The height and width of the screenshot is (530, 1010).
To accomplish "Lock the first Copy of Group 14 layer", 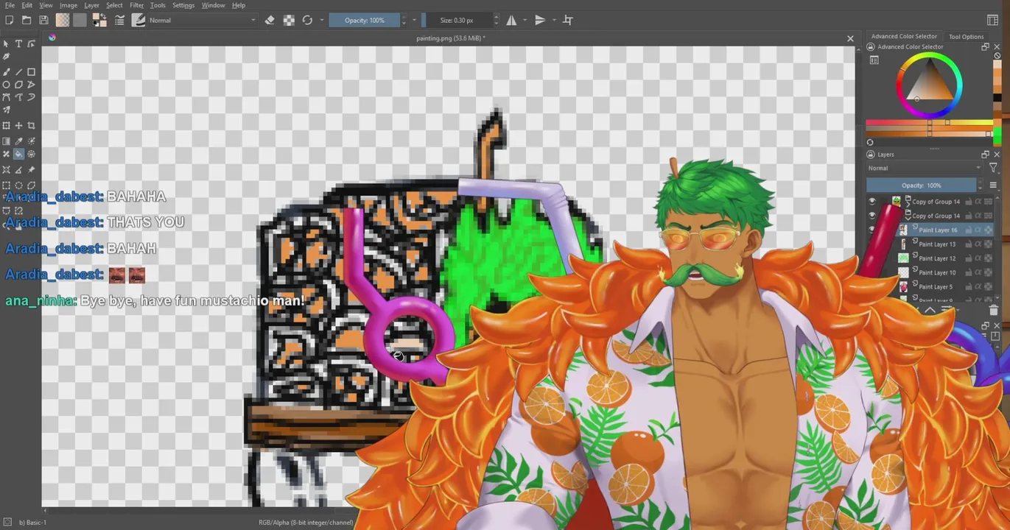I will (x=969, y=202).
